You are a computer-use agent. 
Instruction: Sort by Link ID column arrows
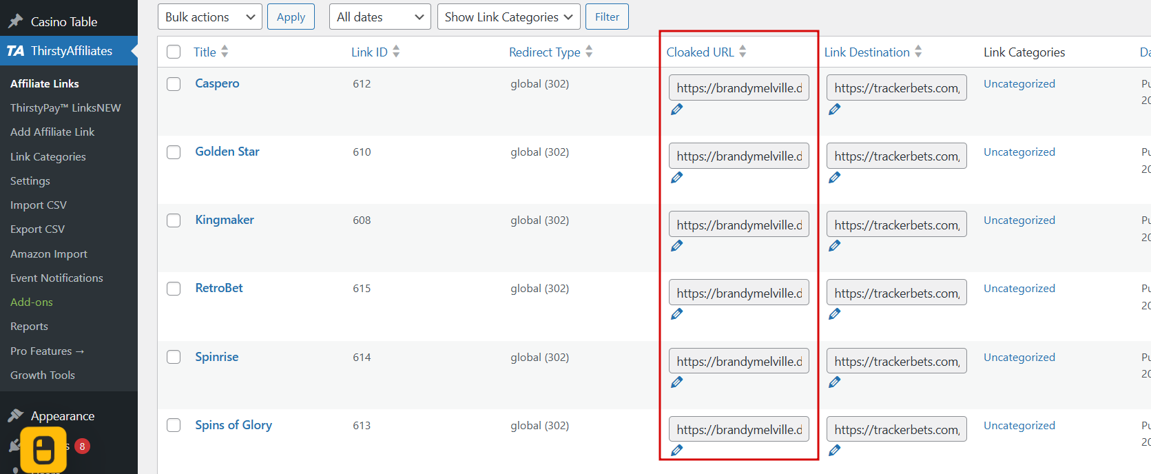(x=396, y=52)
